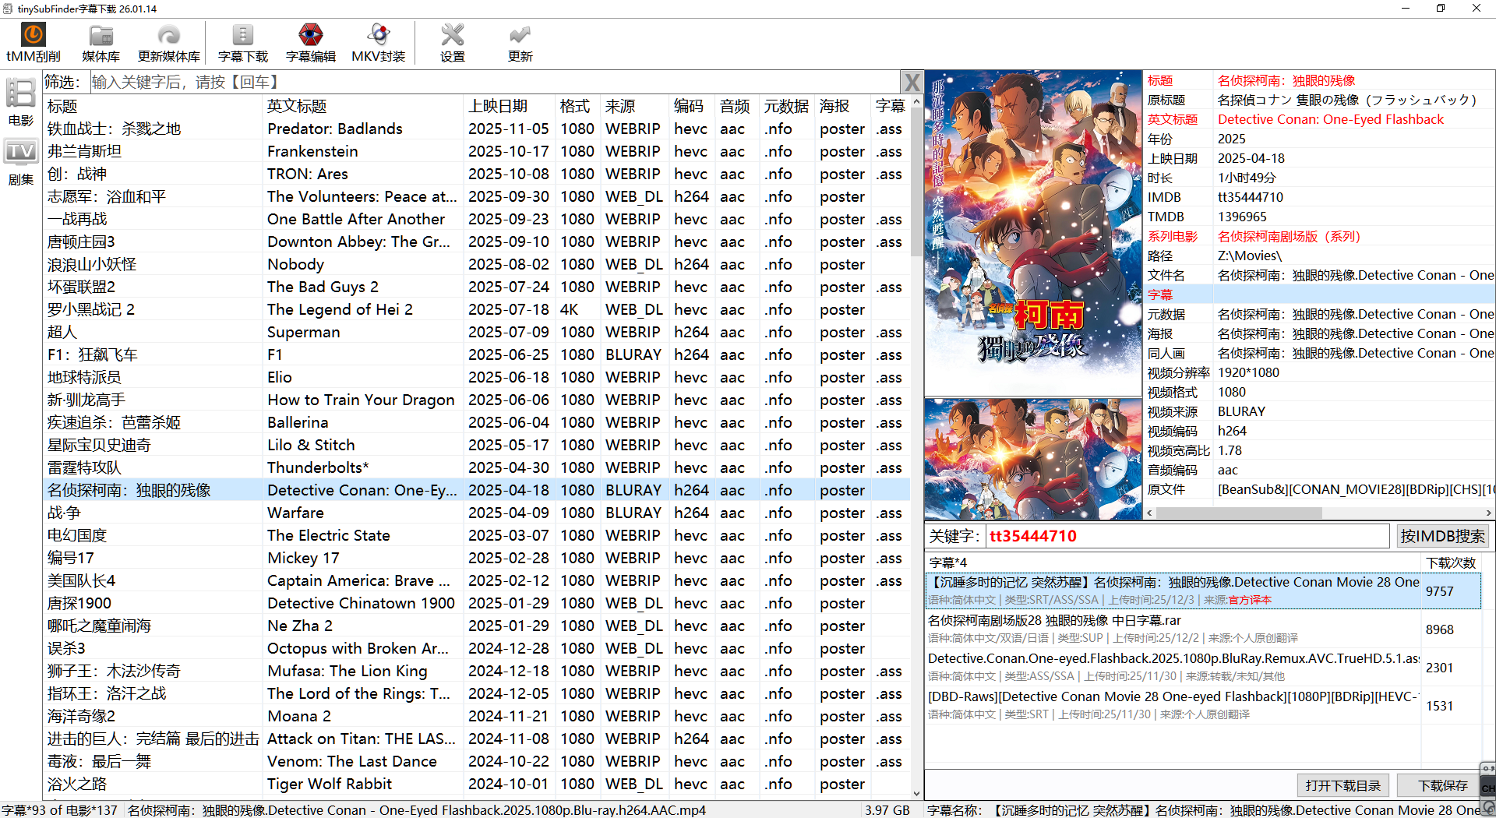Select The Electric State row

pyautogui.click(x=477, y=535)
